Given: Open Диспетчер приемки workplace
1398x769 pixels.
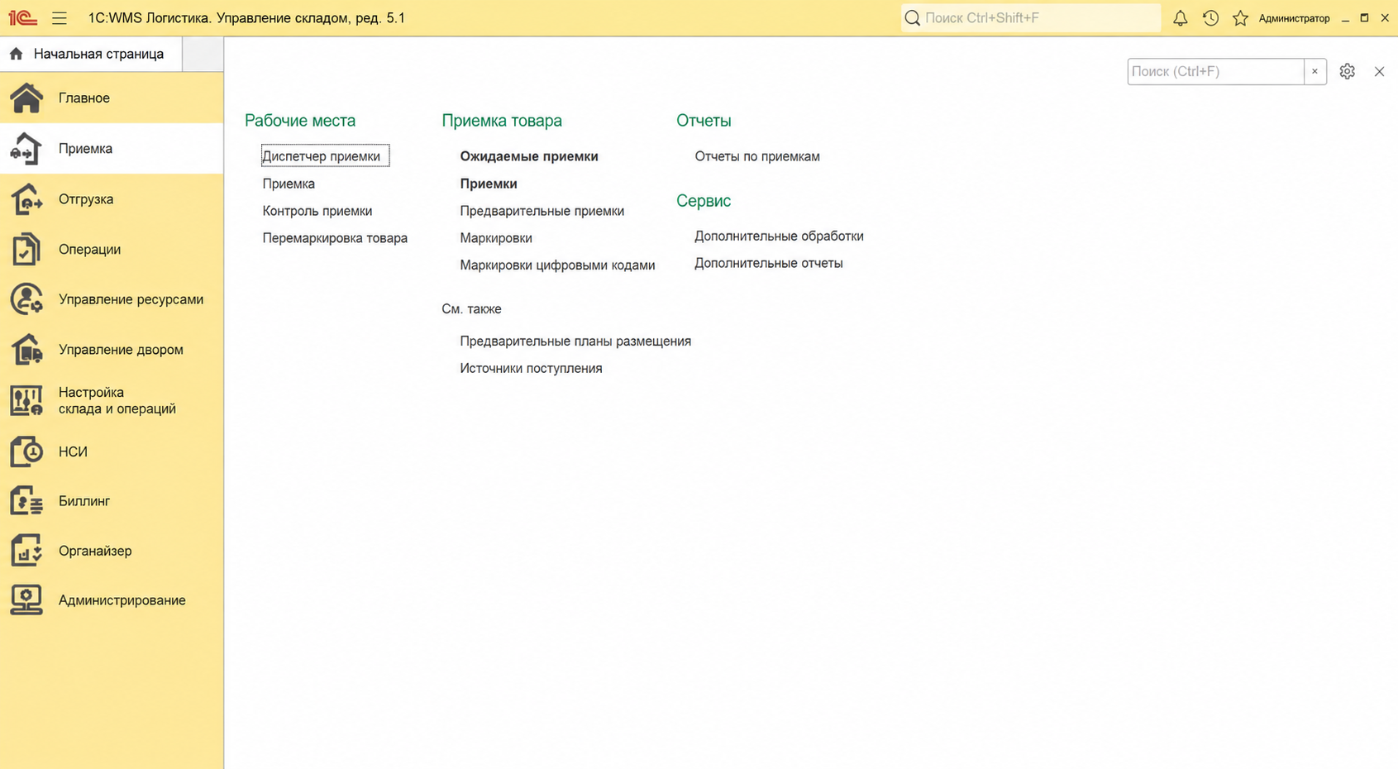Looking at the screenshot, I should click(322, 156).
